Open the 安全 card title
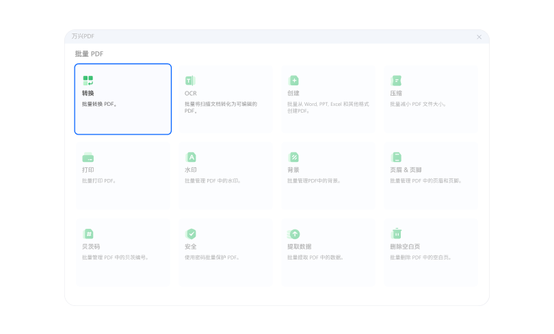554x334 pixels. click(190, 246)
